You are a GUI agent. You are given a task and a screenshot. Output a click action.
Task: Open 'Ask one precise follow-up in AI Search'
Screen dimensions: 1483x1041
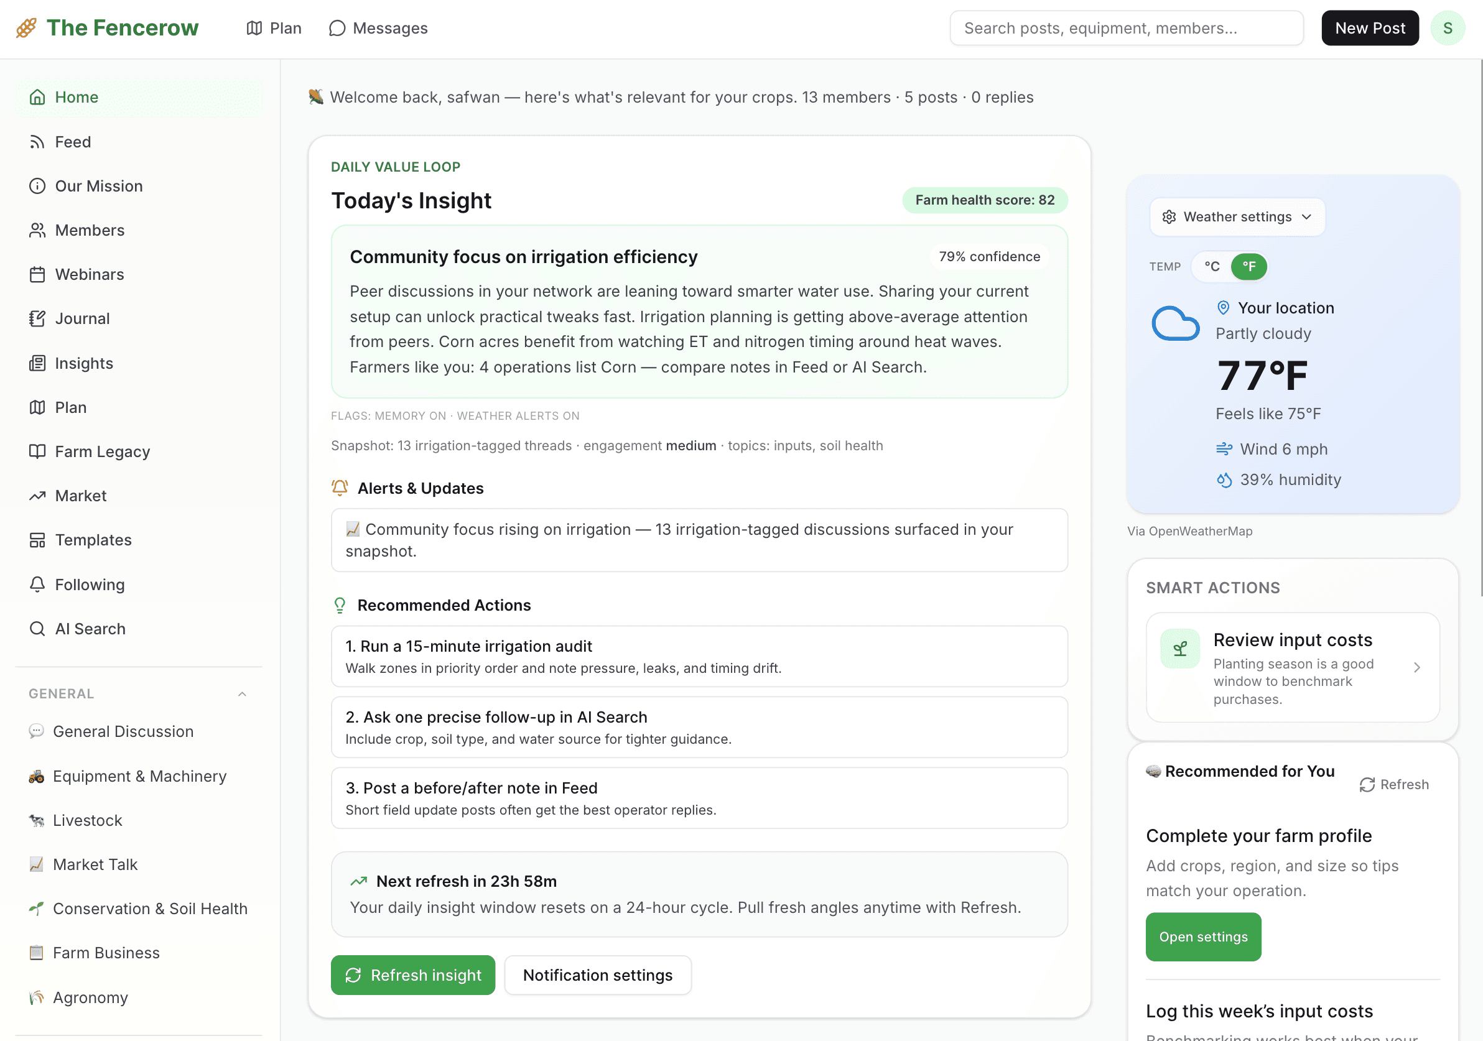pyautogui.click(x=699, y=727)
